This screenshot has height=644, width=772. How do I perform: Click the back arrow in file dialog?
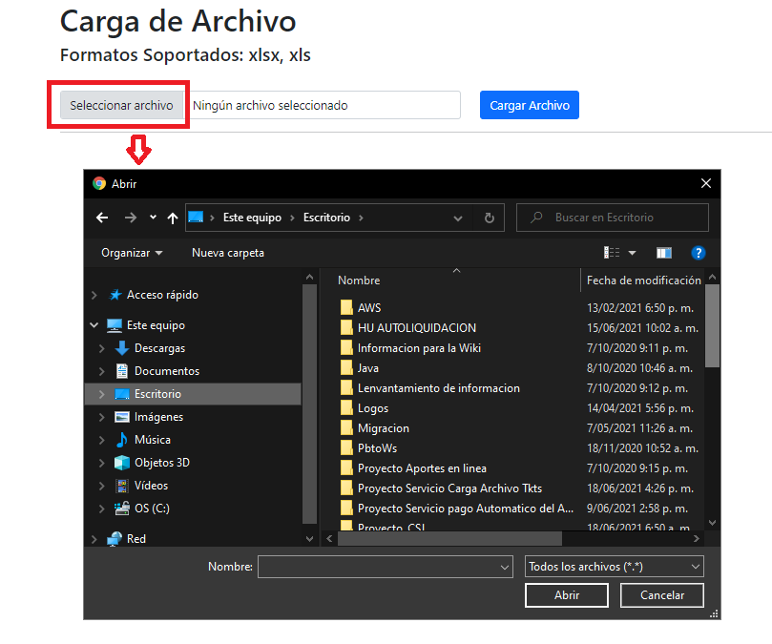[x=102, y=218]
